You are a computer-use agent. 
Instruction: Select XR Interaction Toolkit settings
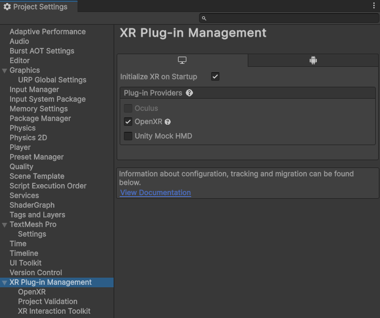click(x=54, y=311)
